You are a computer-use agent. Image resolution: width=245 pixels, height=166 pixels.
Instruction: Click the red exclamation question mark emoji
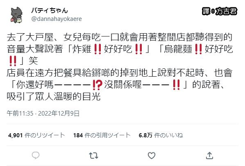[x=98, y=85]
